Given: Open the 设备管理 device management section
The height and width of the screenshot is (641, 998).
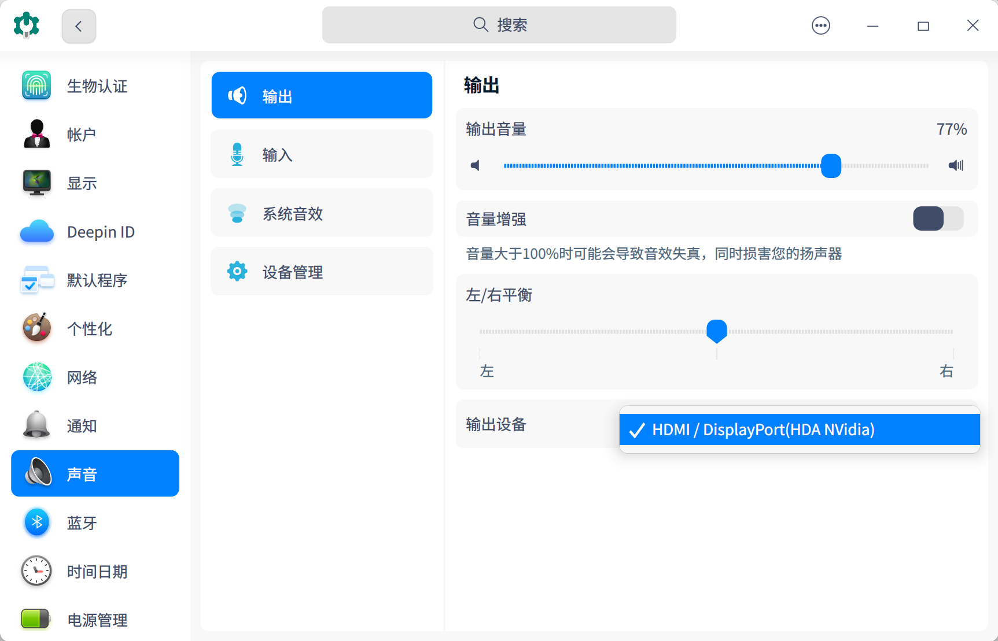Looking at the screenshot, I should (322, 272).
